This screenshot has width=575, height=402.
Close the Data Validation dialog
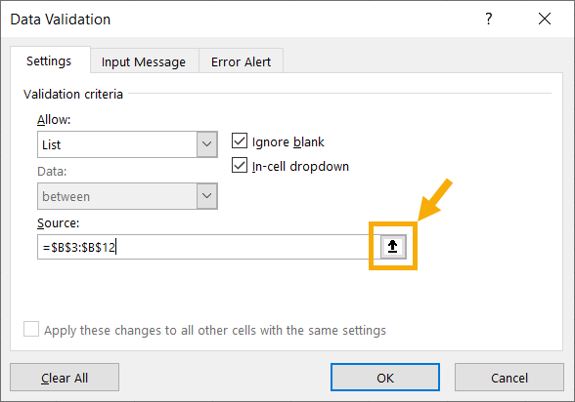[x=545, y=19]
